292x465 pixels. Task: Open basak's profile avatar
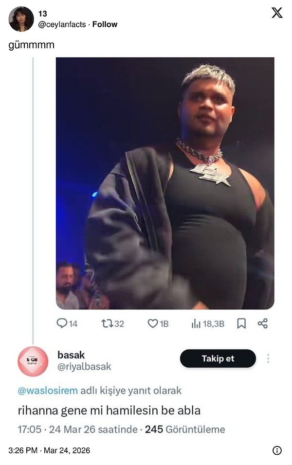point(33,361)
